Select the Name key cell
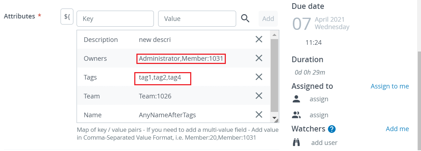421x151 pixels. [93, 115]
